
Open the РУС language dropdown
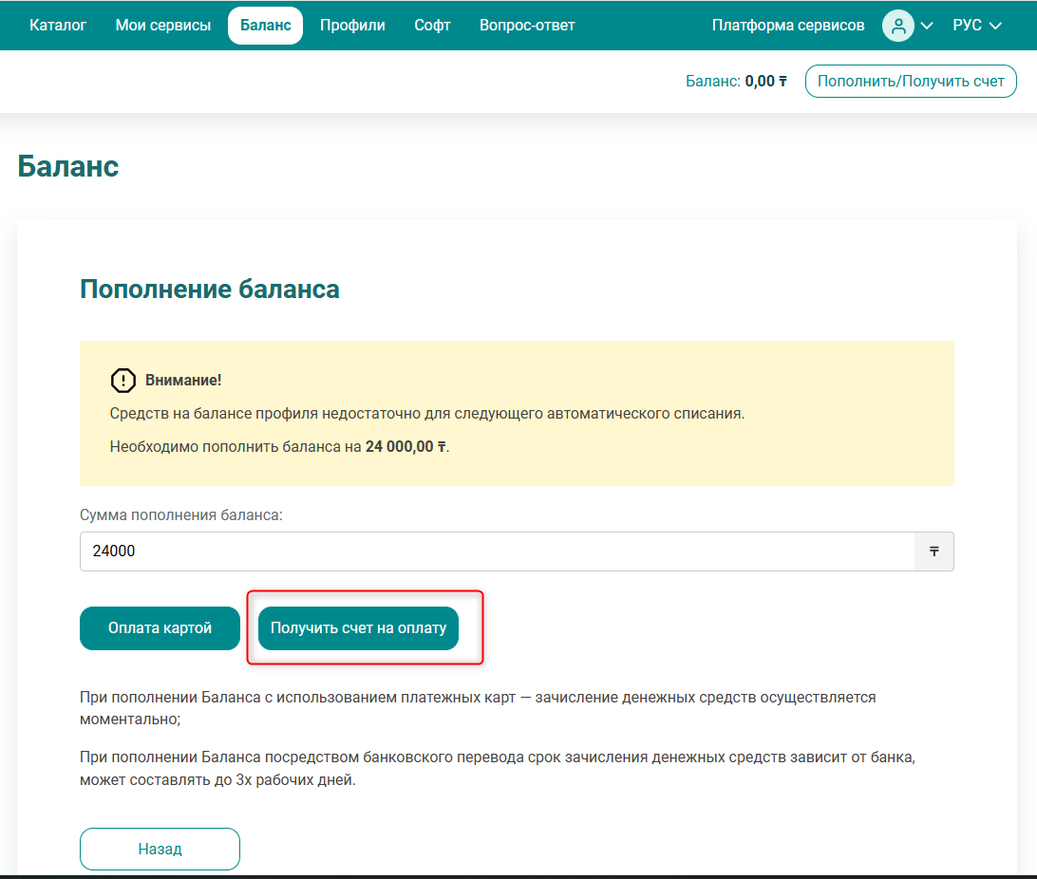[x=977, y=26]
